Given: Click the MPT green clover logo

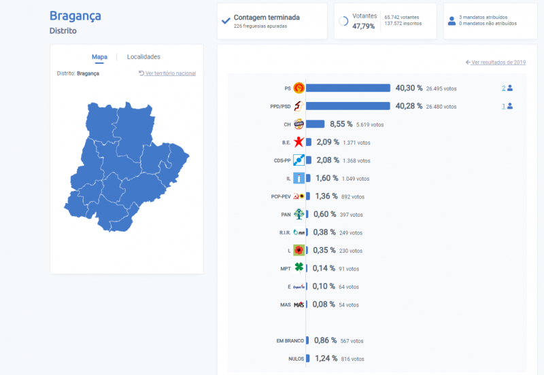Looking at the screenshot, I should pos(299,268).
